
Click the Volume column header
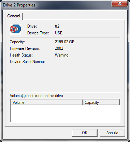46,102
